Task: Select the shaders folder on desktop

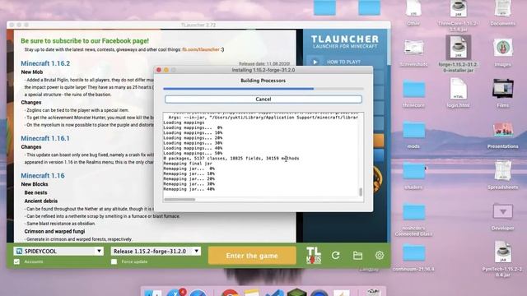Action: click(x=413, y=174)
